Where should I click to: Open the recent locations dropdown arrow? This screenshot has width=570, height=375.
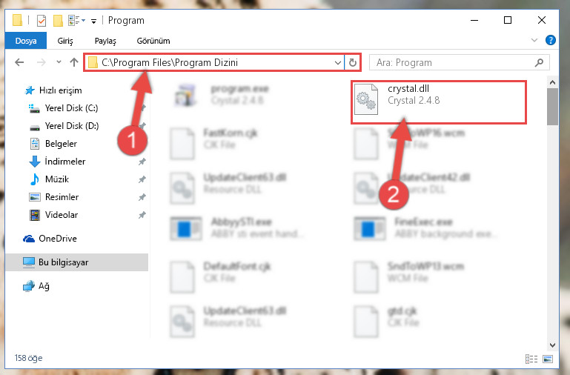coord(59,62)
